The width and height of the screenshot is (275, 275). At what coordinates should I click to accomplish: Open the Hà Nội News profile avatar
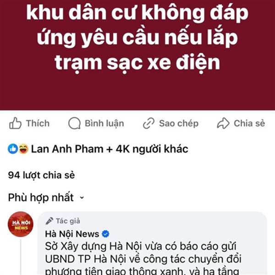[x=21, y=224]
